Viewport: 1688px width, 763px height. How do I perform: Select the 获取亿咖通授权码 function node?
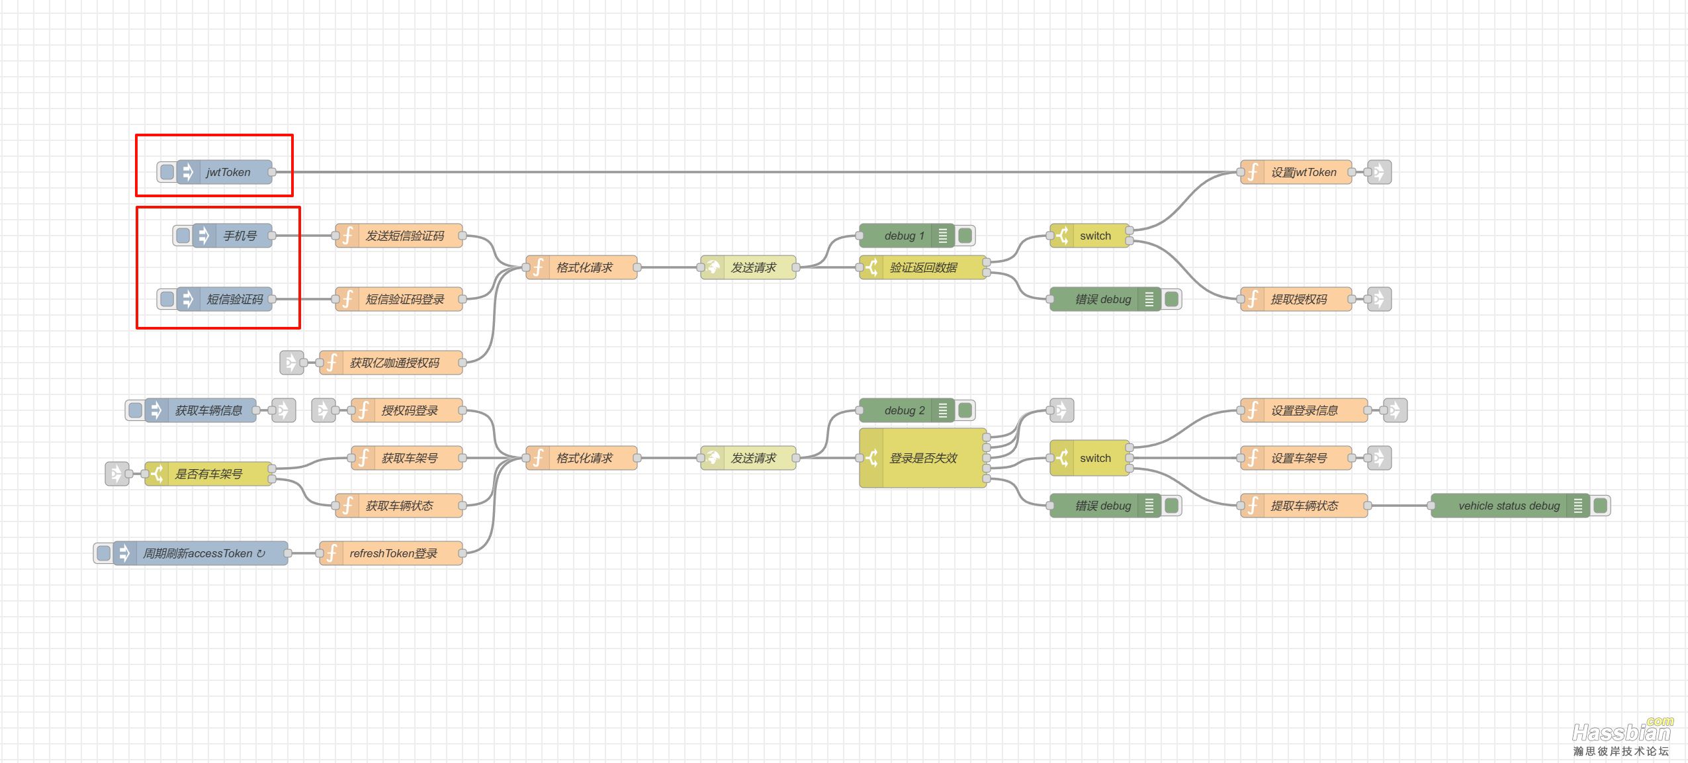tap(391, 363)
